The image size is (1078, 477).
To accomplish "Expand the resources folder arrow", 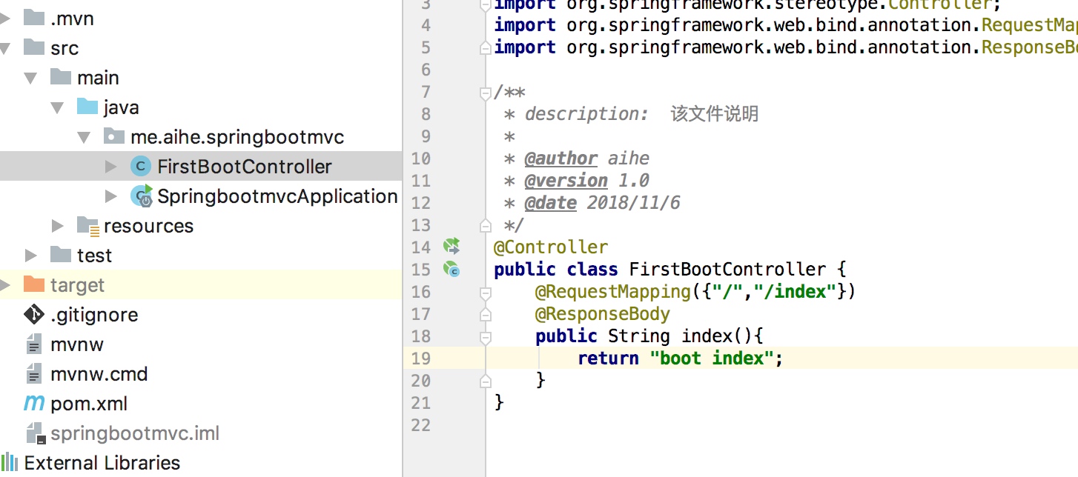I will coord(58,226).
